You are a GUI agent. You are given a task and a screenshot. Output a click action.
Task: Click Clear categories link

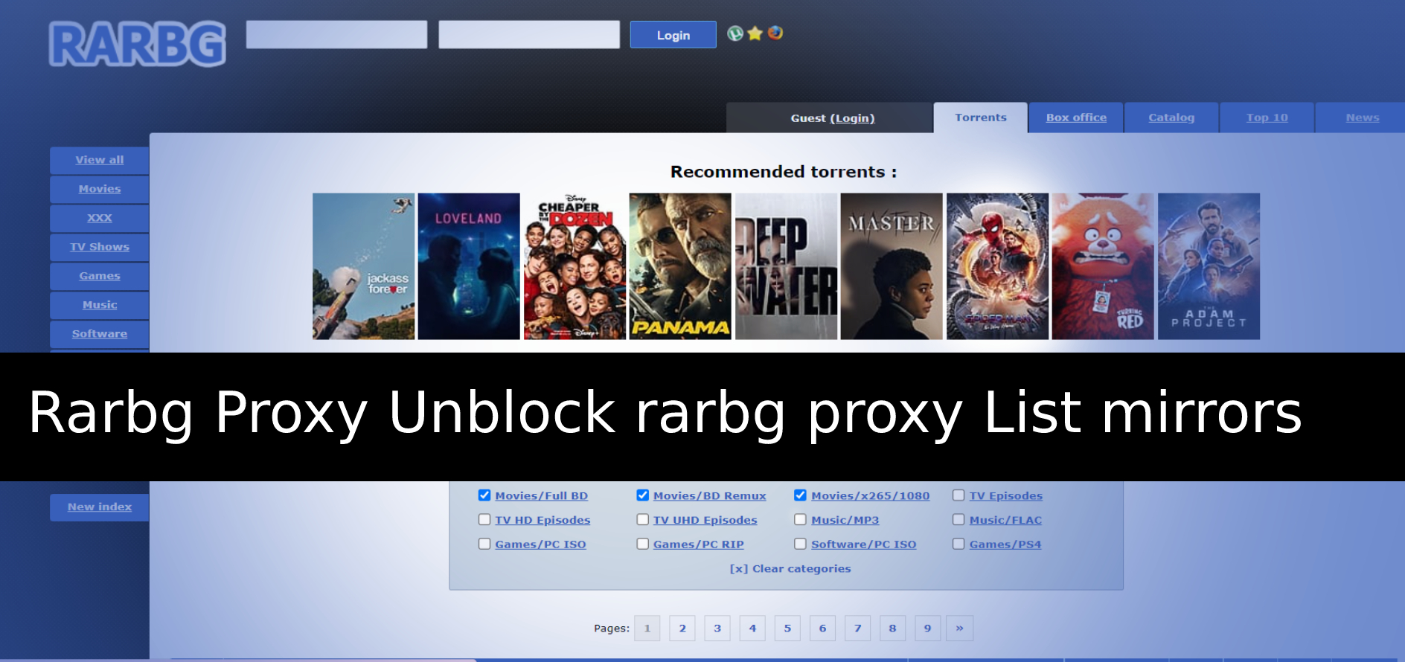[x=790, y=569]
